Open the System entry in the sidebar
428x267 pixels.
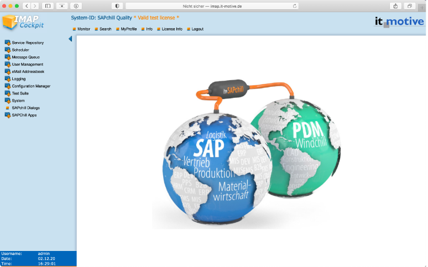[x=18, y=101]
